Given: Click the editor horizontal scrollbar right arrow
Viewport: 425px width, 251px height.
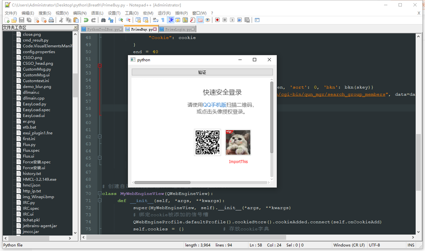Looking at the screenshot, I should (413, 237).
